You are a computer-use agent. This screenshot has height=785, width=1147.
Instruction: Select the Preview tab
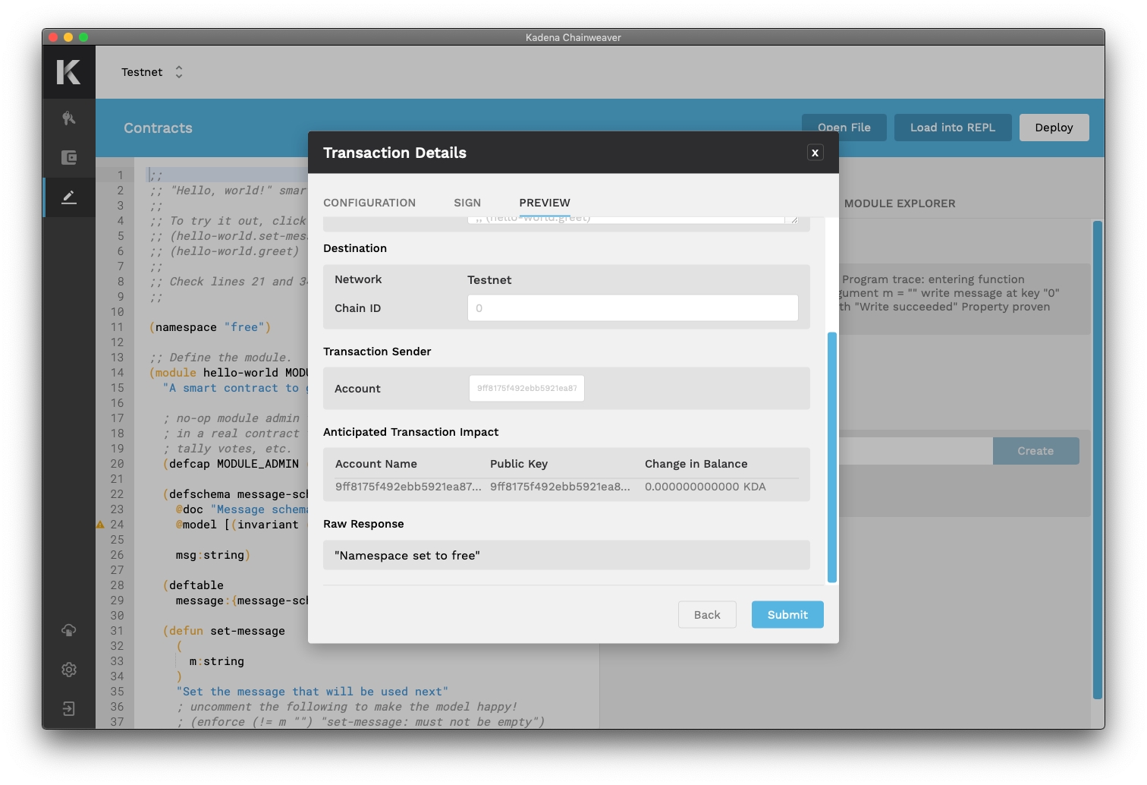[545, 203]
